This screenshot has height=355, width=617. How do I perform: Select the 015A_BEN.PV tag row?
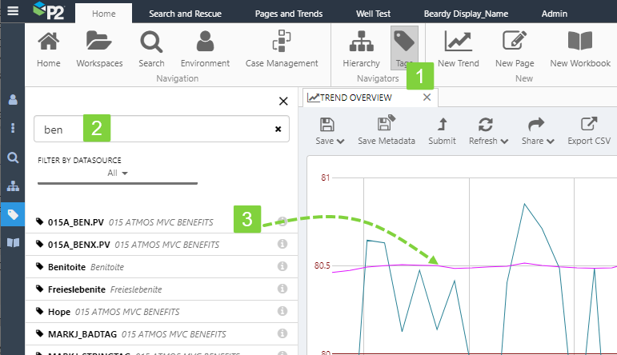pos(162,222)
